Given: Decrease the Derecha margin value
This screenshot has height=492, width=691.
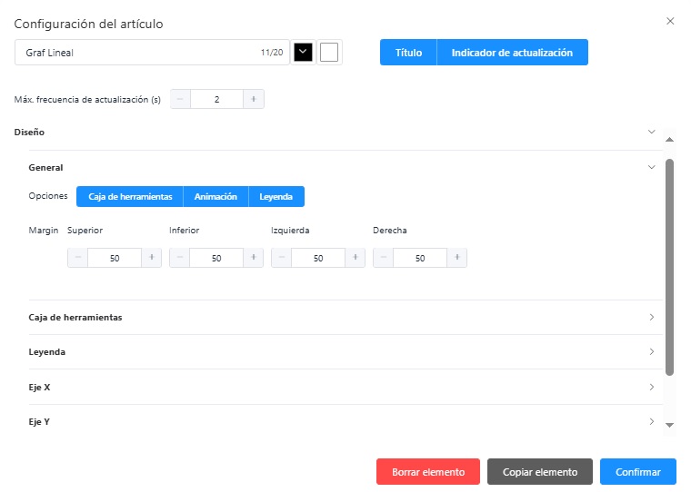Looking at the screenshot, I should click(x=384, y=258).
